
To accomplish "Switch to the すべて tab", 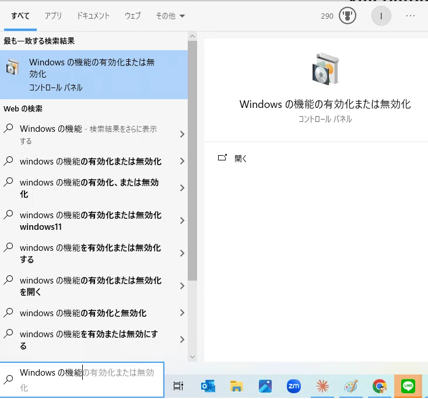I will click(20, 16).
